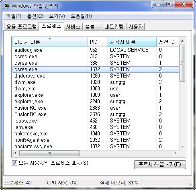Select the lsass.exe process row
The height and width of the screenshot is (190, 196).
[96, 121]
